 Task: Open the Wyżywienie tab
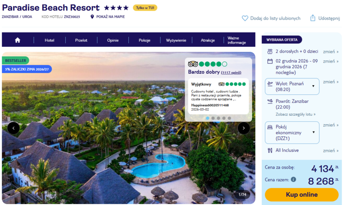[176, 40]
